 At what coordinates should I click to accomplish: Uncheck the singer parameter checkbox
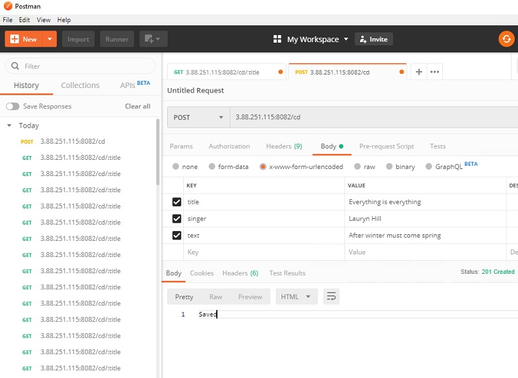(x=177, y=219)
